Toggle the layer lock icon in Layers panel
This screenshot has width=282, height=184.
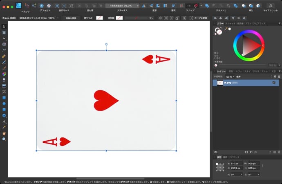click(279, 76)
